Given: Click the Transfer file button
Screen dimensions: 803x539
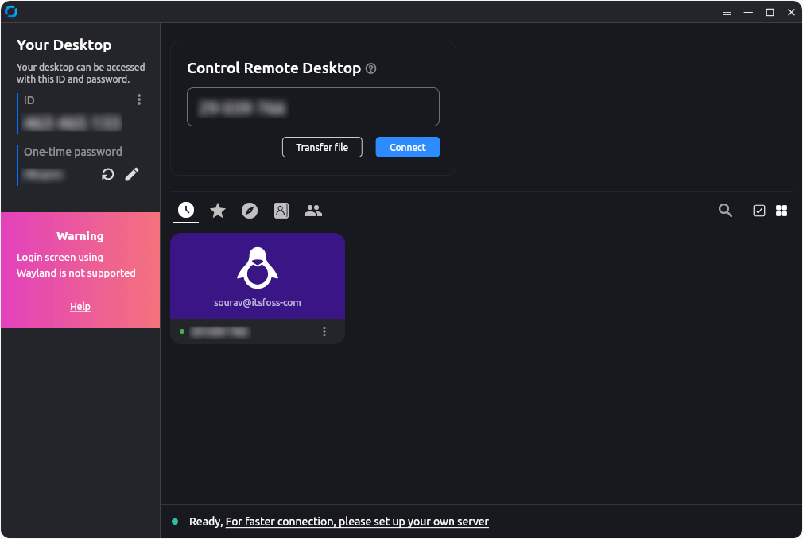Looking at the screenshot, I should [322, 147].
